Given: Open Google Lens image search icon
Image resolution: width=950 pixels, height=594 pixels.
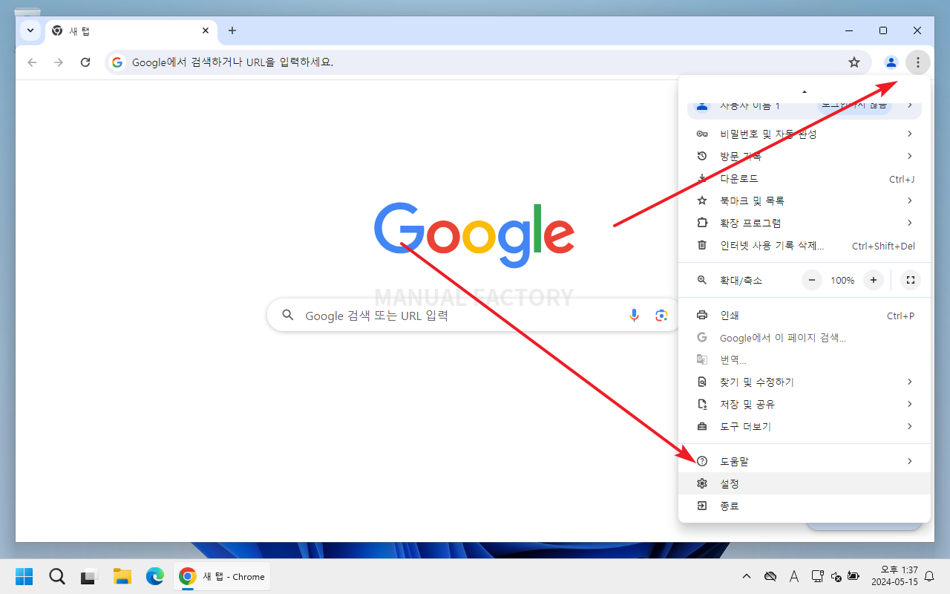Looking at the screenshot, I should point(661,316).
